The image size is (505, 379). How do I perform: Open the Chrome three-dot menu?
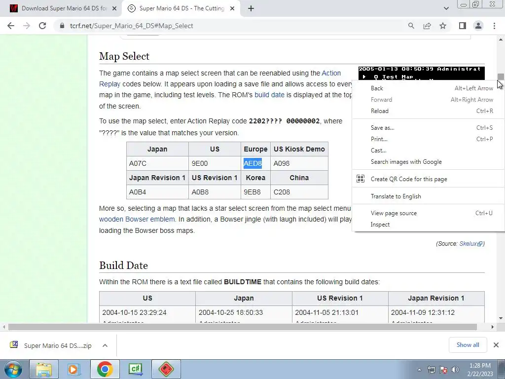[494, 26]
